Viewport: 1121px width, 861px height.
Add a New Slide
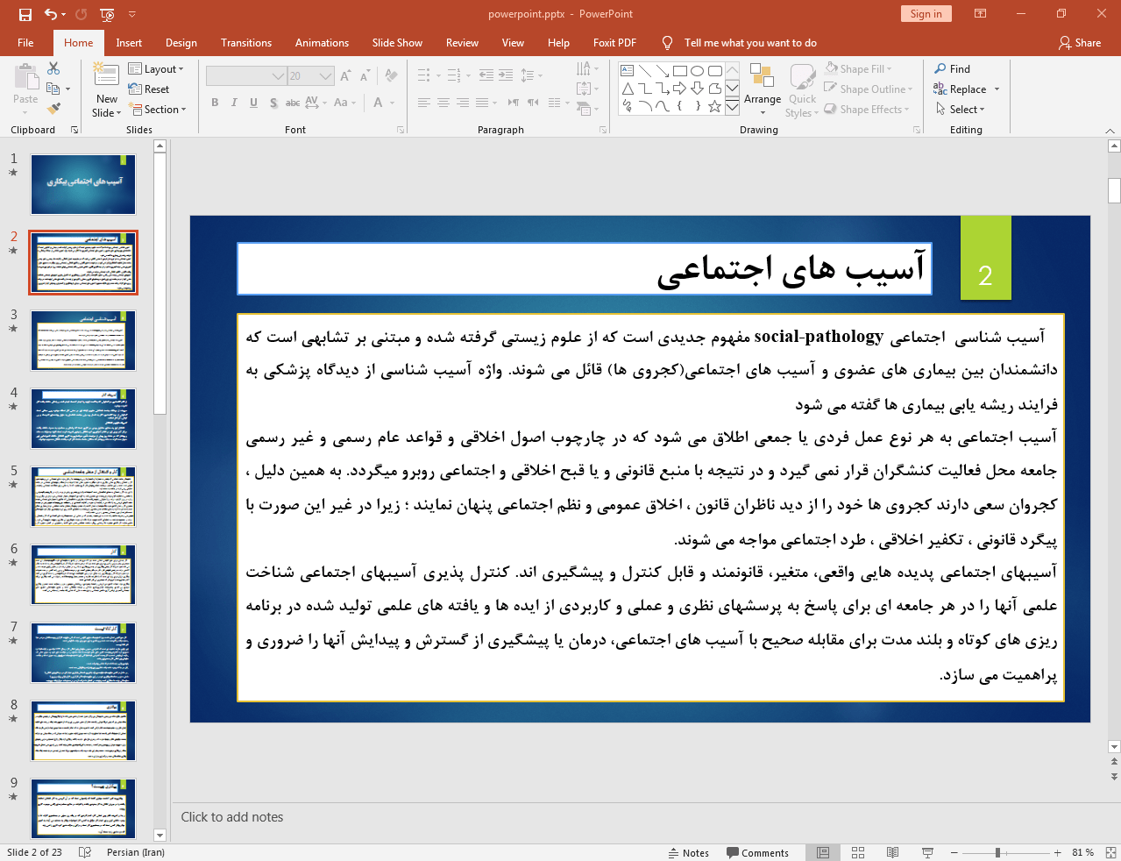(107, 89)
